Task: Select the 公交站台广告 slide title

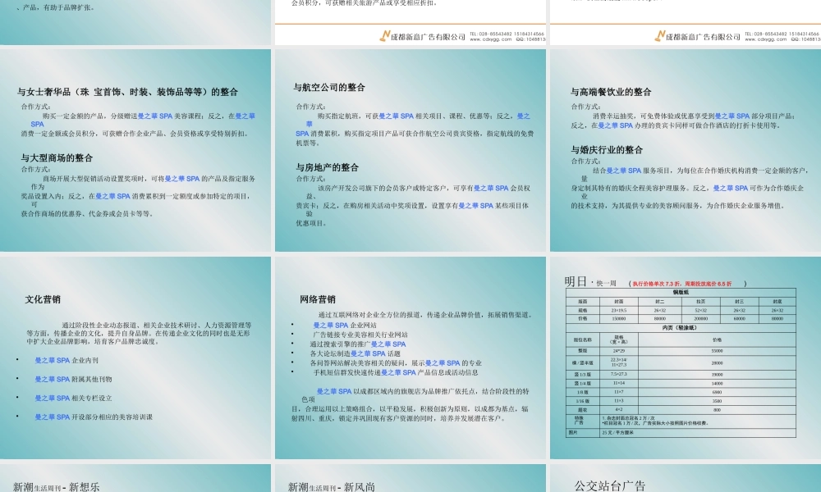Action: pos(609,485)
